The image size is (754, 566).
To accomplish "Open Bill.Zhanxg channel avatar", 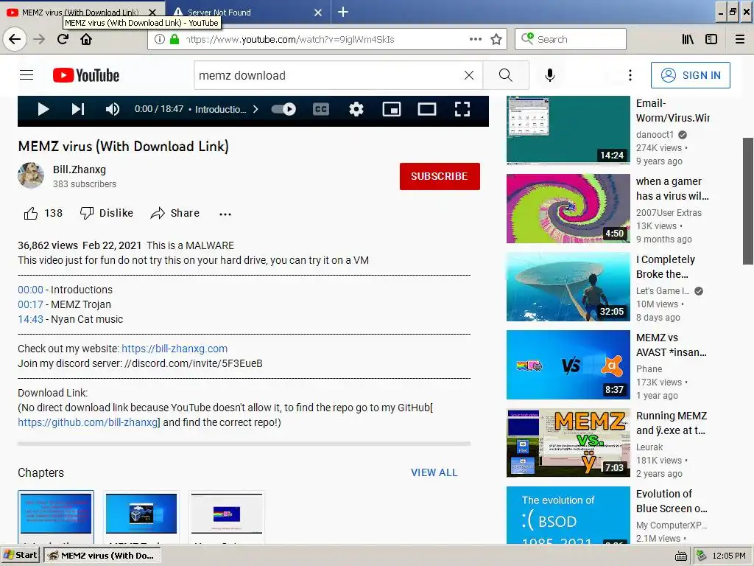I will pos(31,175).
